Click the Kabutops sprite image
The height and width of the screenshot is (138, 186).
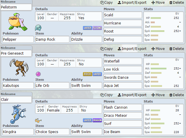click(x=19, y=67)
